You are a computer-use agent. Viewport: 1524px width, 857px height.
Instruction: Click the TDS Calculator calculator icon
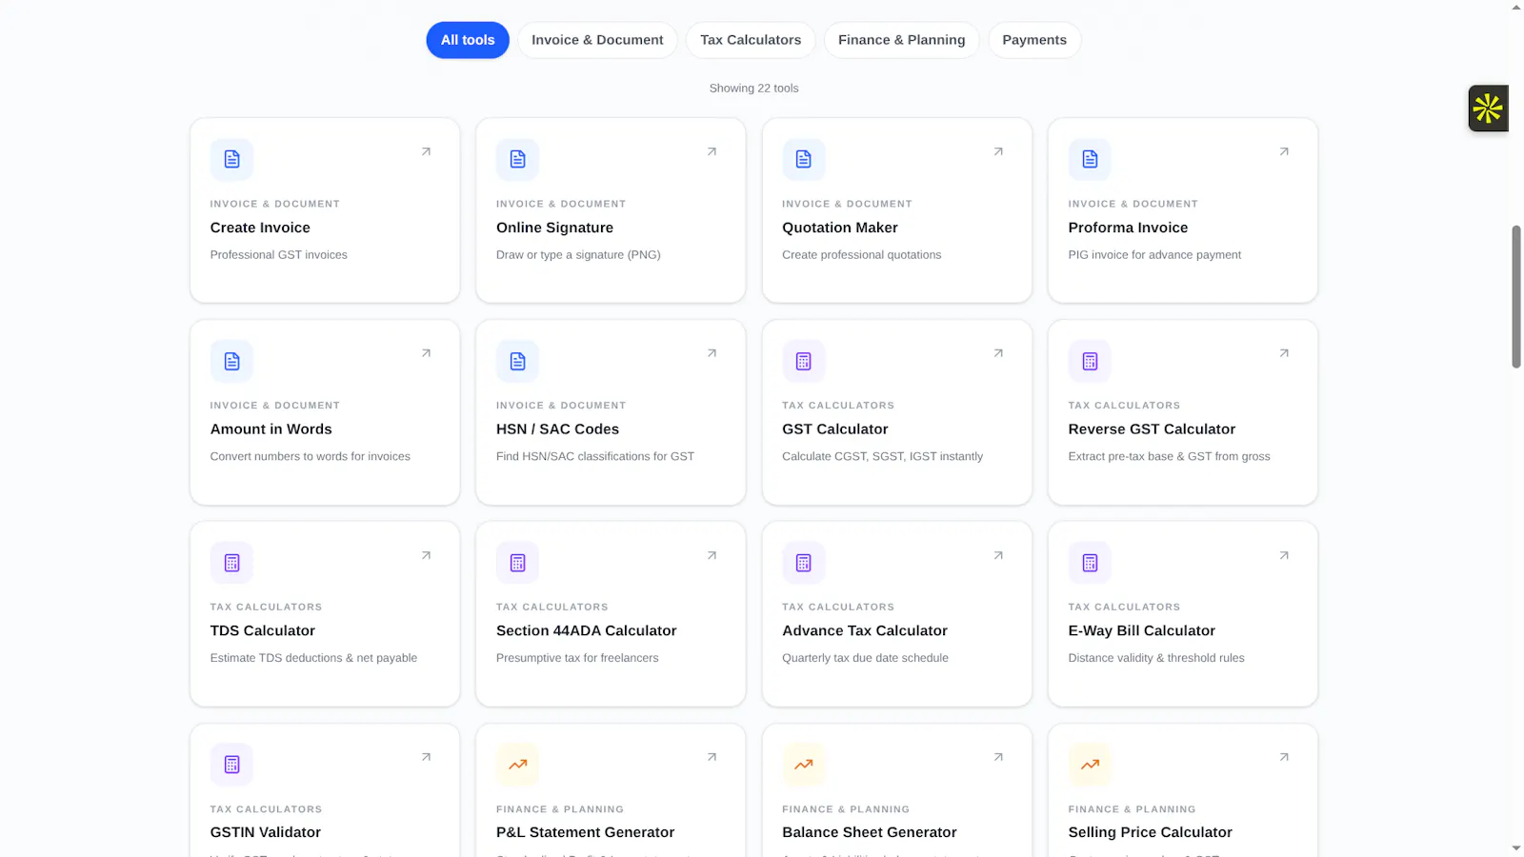pyautogui.click(x=231, y=563)
